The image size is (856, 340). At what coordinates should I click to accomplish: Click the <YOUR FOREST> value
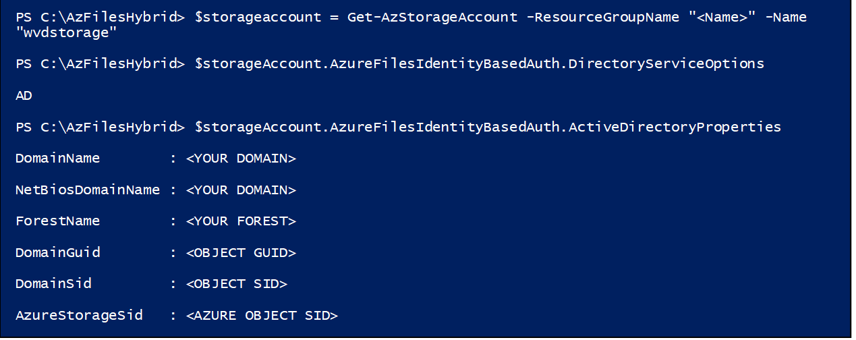tap(241, 221)
